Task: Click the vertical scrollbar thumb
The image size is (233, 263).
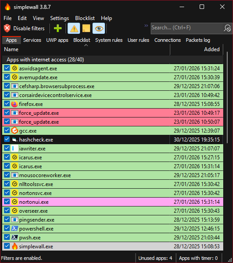Action: 227,97
